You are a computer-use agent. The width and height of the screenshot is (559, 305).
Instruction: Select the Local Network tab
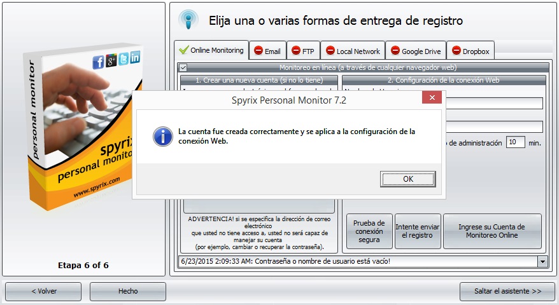click(x=353, y=51)
